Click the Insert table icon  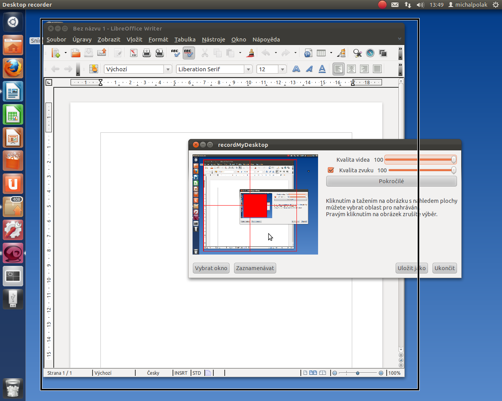pos(321,53)
